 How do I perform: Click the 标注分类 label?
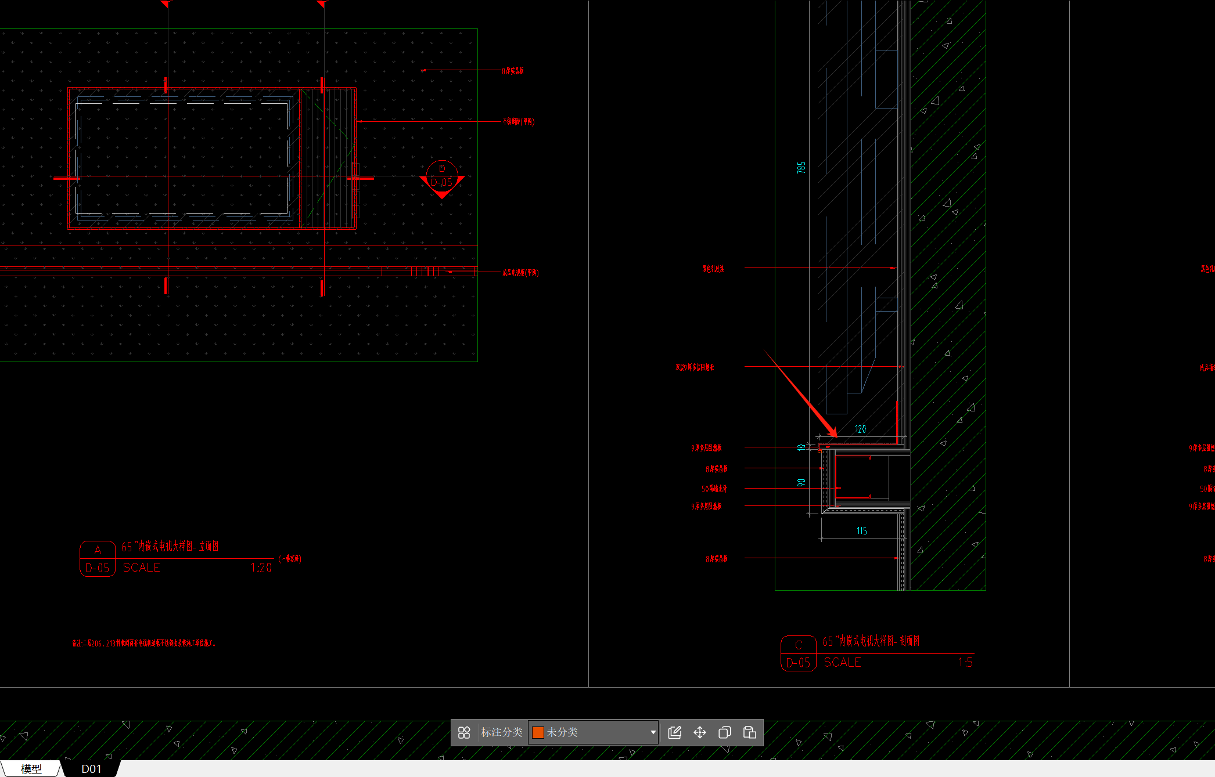click(x=502, y=732)
